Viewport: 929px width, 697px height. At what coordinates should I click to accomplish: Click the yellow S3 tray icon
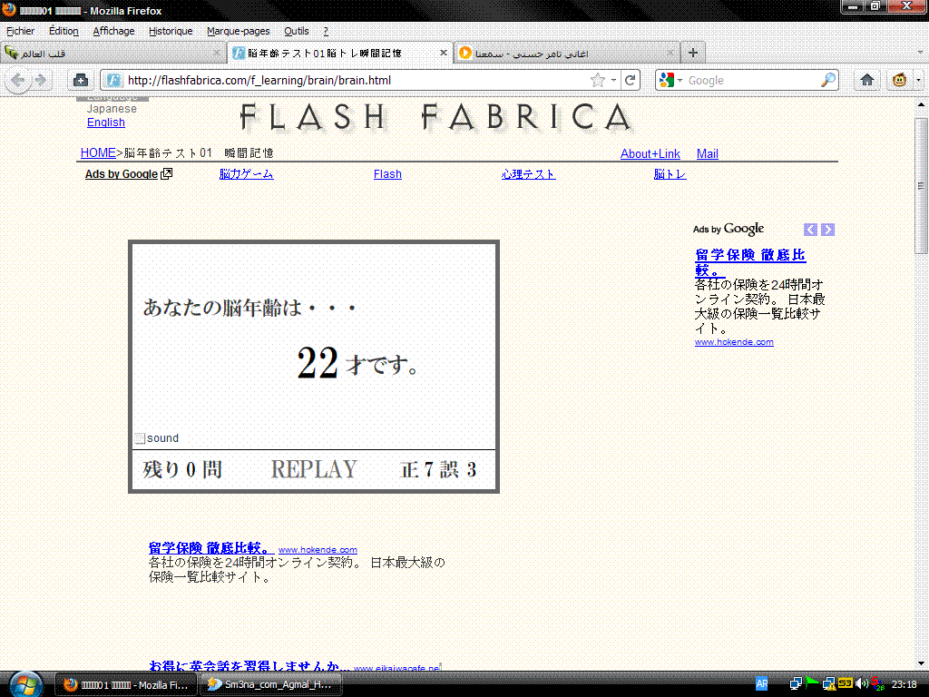click(x=846, y=683)
